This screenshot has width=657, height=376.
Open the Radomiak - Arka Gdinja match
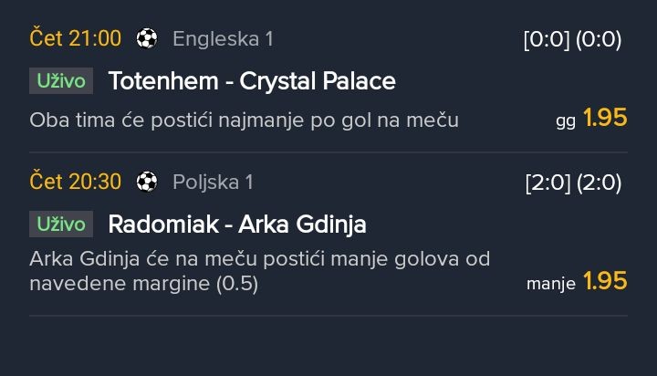pyautogui.click(x=237, y=224)
